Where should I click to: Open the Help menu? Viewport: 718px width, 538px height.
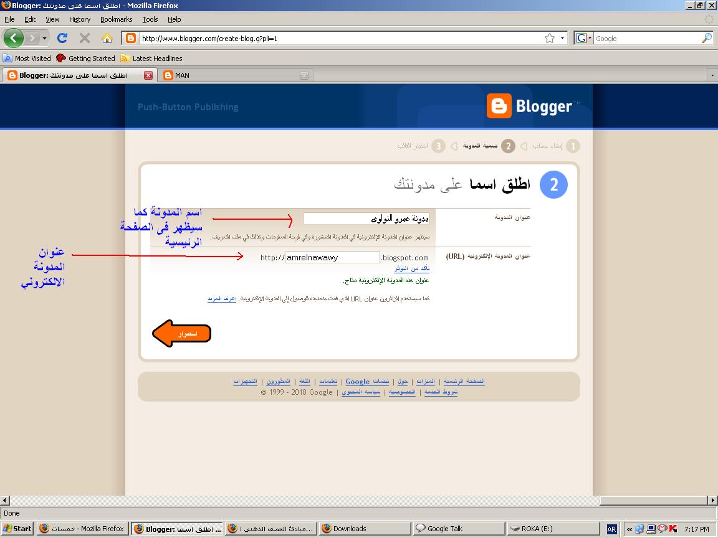click(x=175, y=19)
